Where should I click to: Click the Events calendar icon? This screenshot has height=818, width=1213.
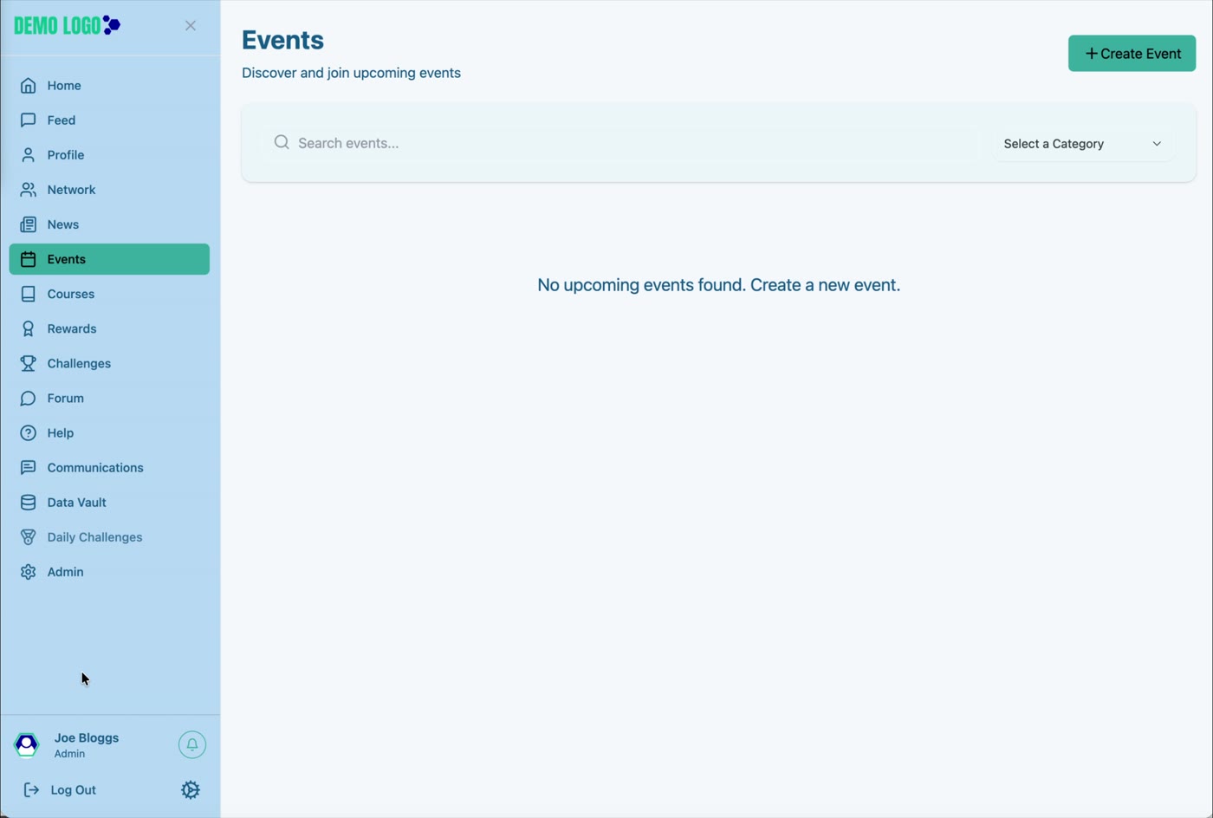[29, 259]
